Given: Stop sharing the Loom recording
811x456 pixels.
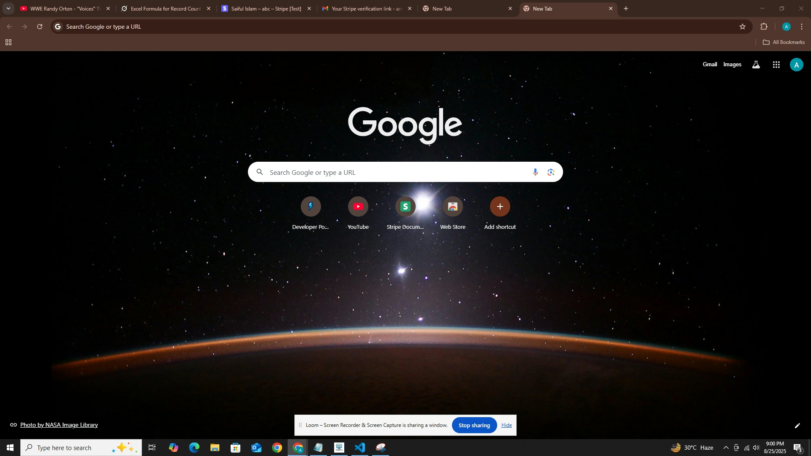Looking at the screenshot, I should [474, 425].
